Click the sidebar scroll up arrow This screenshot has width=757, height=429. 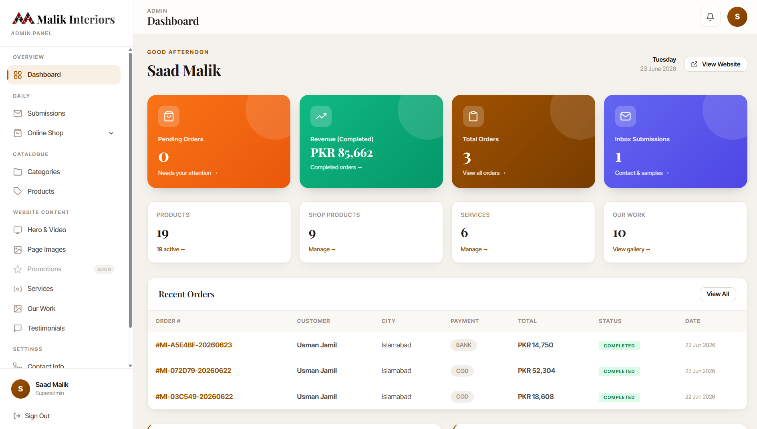click(x=130, y=50)
